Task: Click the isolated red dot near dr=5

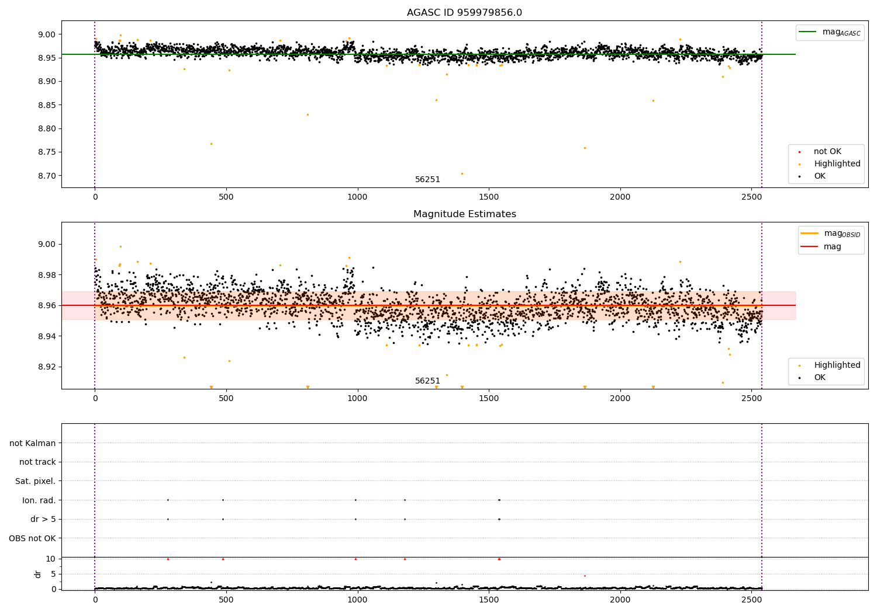Action: [x=585, y=576]
